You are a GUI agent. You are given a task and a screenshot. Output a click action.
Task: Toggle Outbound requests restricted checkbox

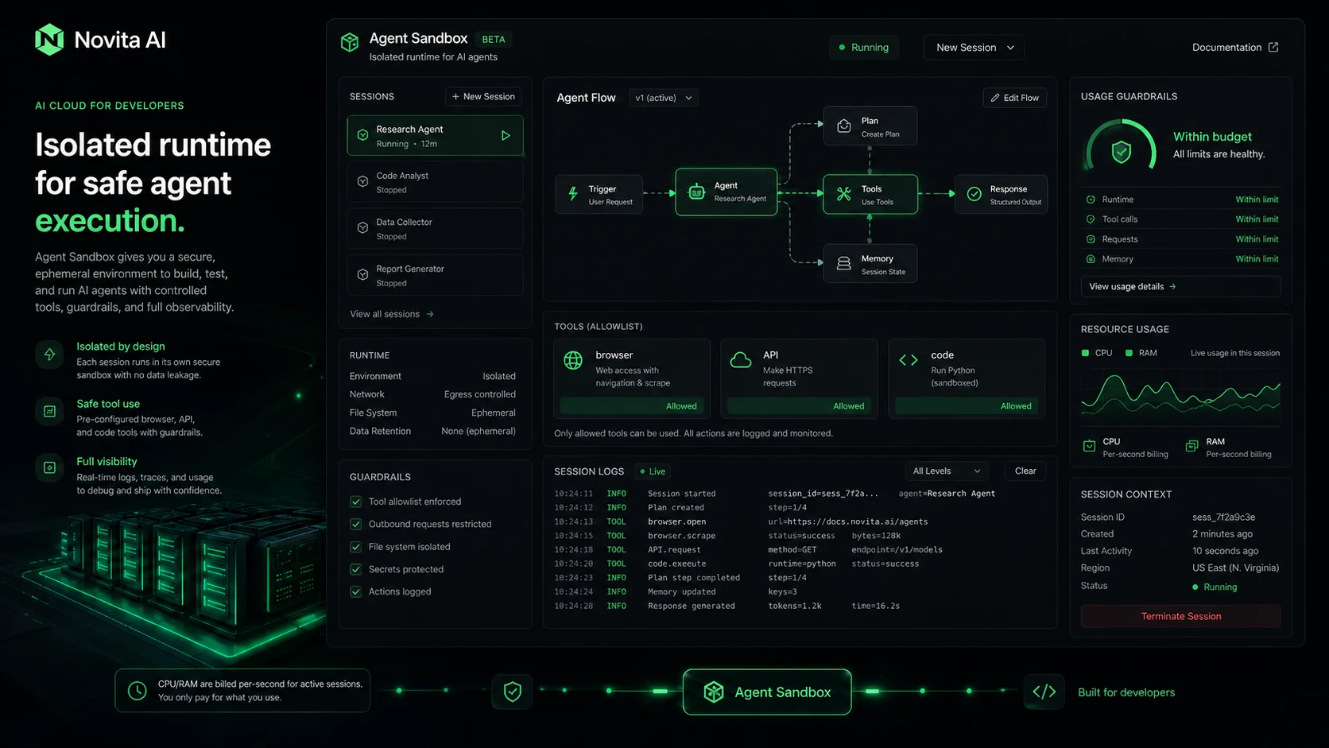pyautogui.click(x=356, y=524)
